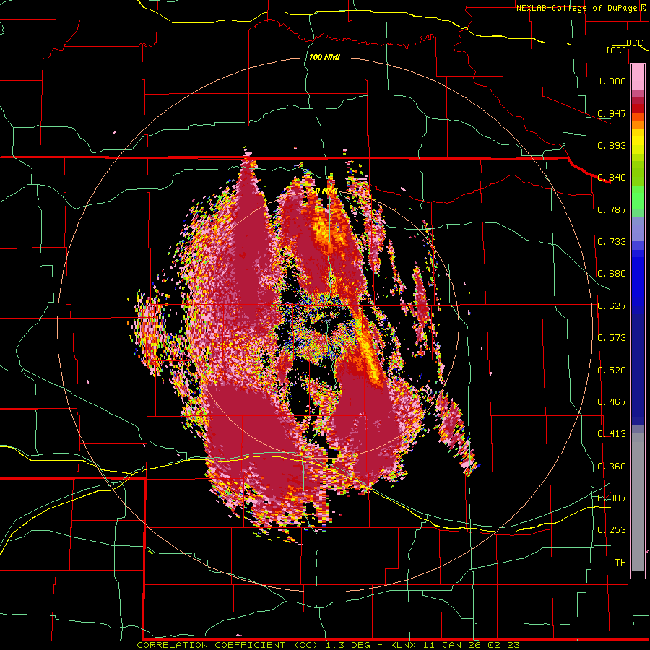Click the gray band of the color scale
This screenshot has width=650, height=650.
pos(638,502)
